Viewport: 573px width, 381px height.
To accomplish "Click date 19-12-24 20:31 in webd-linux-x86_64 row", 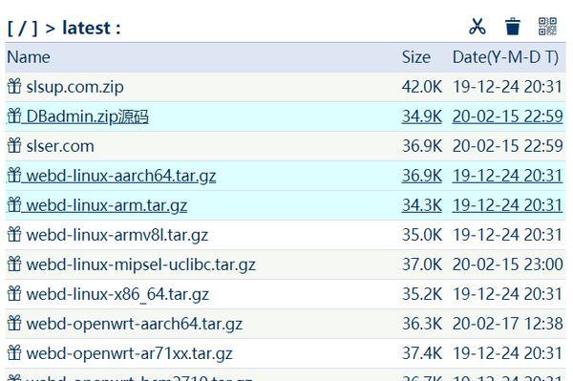I will tap(508, 294).
